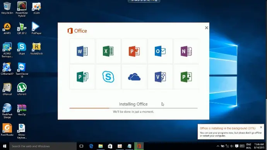
Task: Dismiss the Office installing notification
Action: (x=261, y=127)
